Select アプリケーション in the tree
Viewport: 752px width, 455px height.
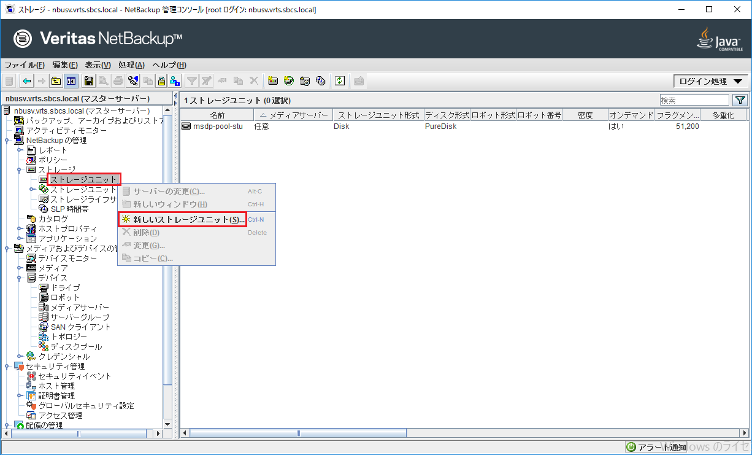click(67, 238)
